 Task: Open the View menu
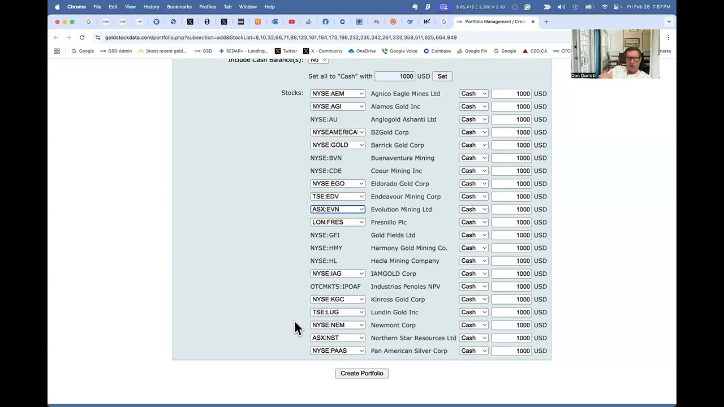(x=130, y=7)
